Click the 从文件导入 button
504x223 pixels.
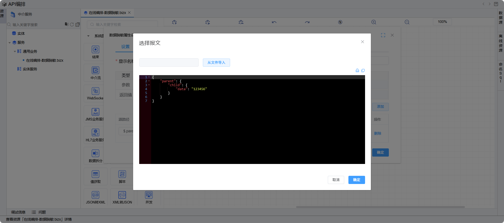pyautogui.click(x=216, y=62)
